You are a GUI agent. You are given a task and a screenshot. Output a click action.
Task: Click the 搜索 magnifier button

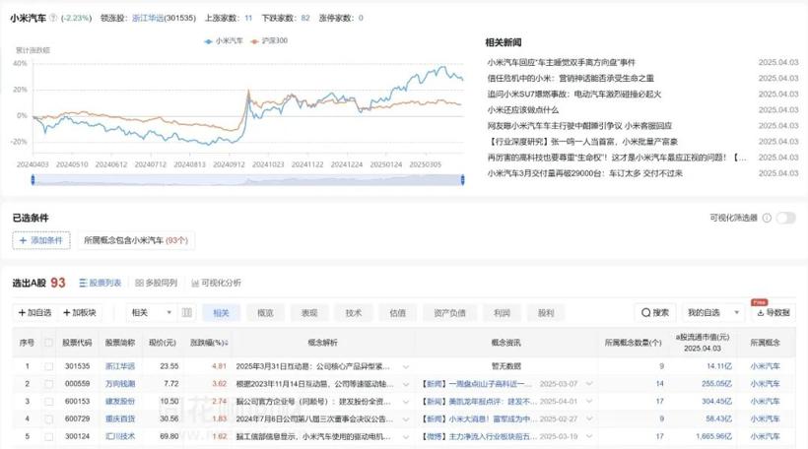click(655, 313)
